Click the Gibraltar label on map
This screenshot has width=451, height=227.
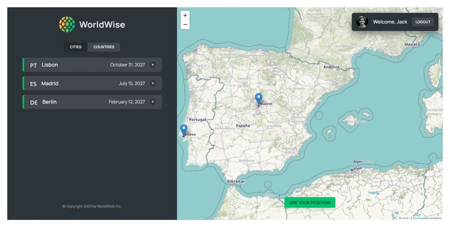[236, 181]
